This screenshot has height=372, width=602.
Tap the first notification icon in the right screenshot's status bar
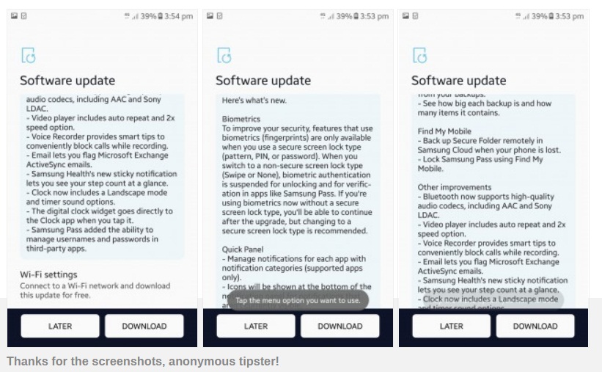(x=404, y=16)
